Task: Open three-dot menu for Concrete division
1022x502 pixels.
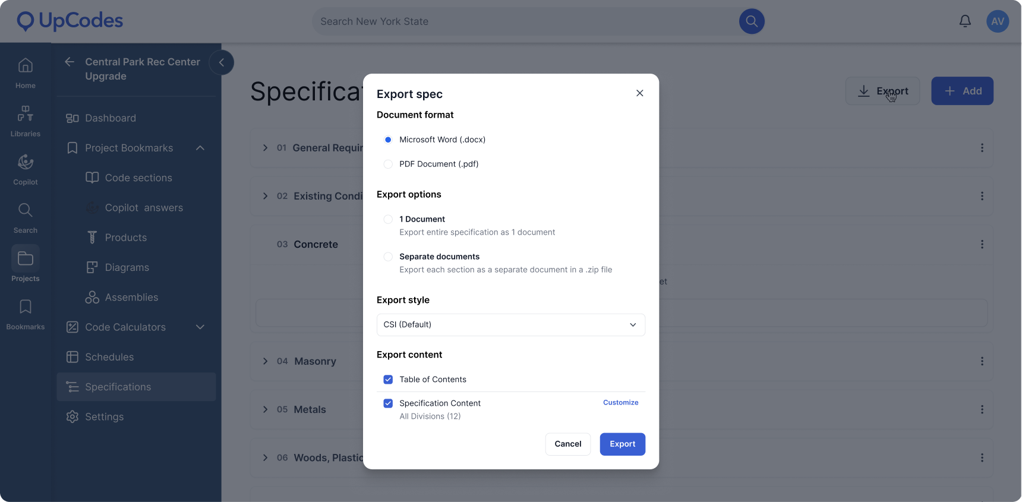Action: click(x=982, y=244)
